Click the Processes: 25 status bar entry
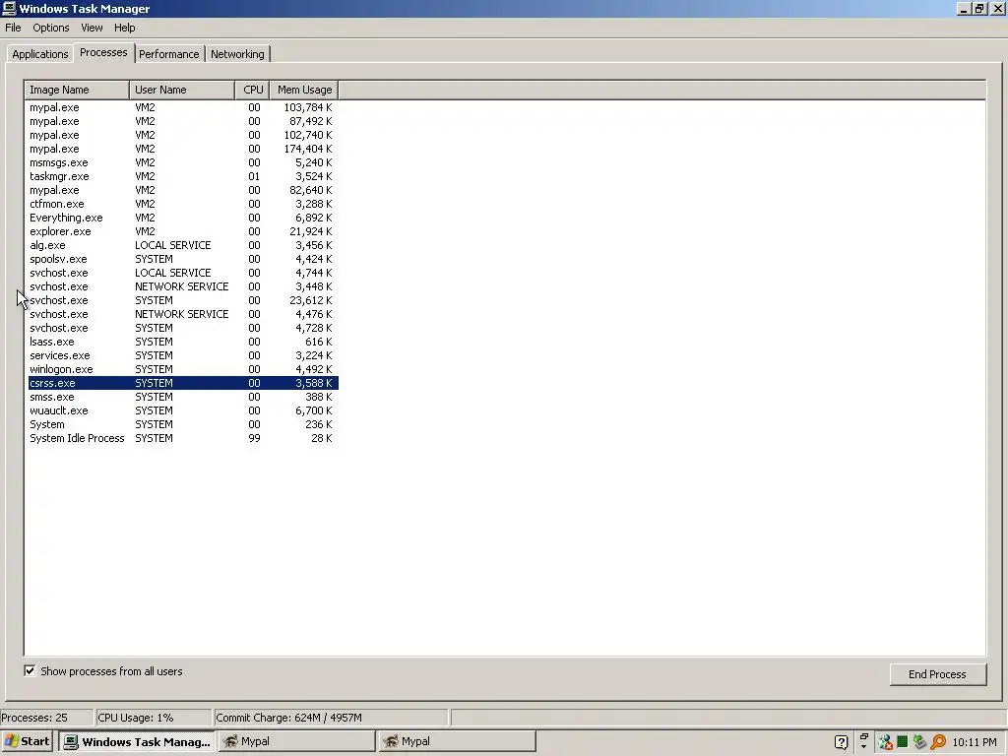 [x=47, y=718]
